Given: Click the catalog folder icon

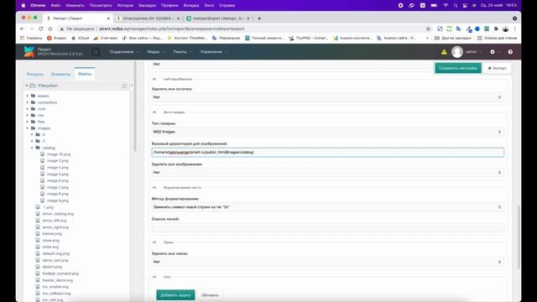Looking at the screenshot, I should point(38,148).
